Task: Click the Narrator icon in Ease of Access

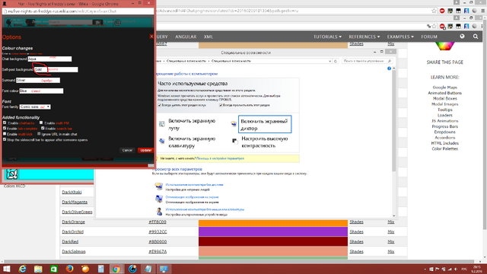Action: click(234, 124)
